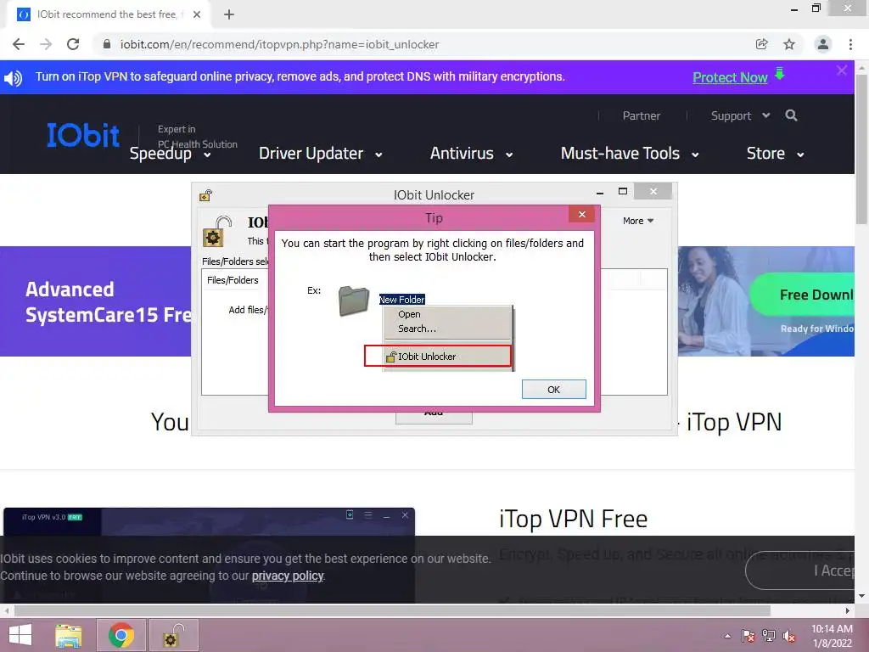The width and height of the screenshot is (869, 652).
Task: Bookmark this page with the star icon
Action: [789, 44]
